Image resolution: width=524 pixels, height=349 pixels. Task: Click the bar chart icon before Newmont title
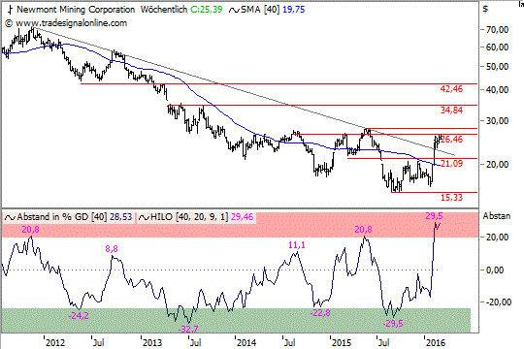coord(11,10)
